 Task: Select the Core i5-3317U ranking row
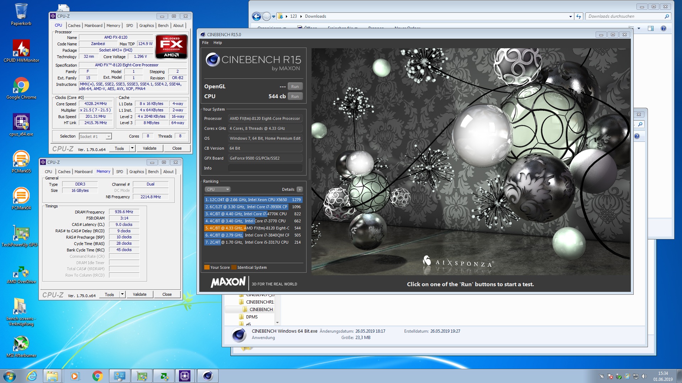coord(253,242)
